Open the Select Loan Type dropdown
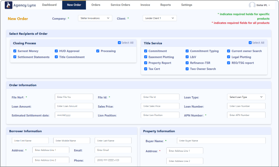 pyautogui.click(x=246, y=97)
